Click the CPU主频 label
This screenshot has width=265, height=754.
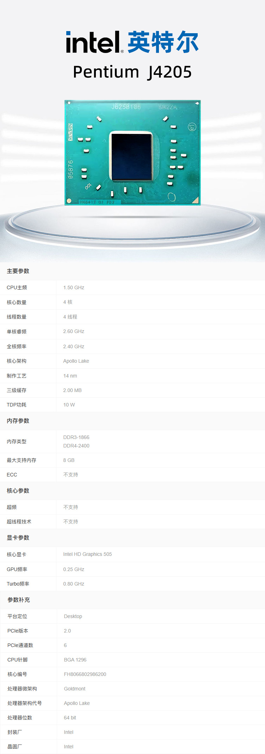(x=17, y=287)
